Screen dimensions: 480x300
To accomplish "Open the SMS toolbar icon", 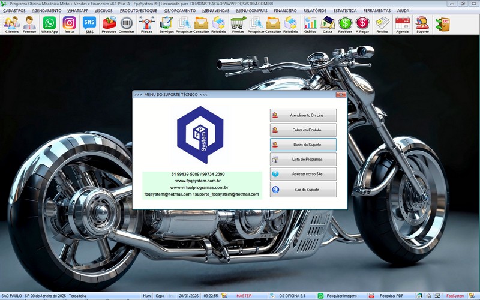I will 89,25.
